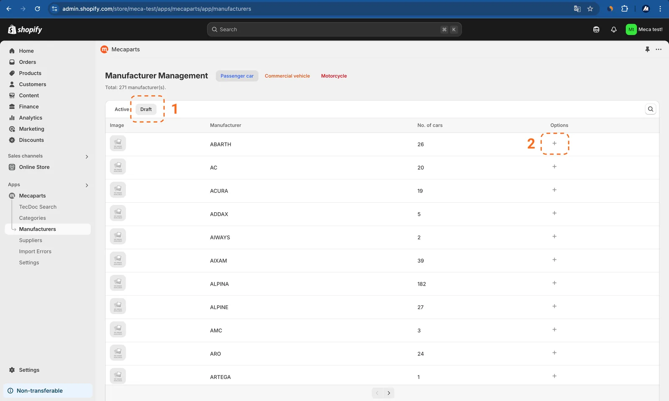The width and height of the screenshot is (669, 401).
Task: Select the Active tab
Action: [122, 109]
